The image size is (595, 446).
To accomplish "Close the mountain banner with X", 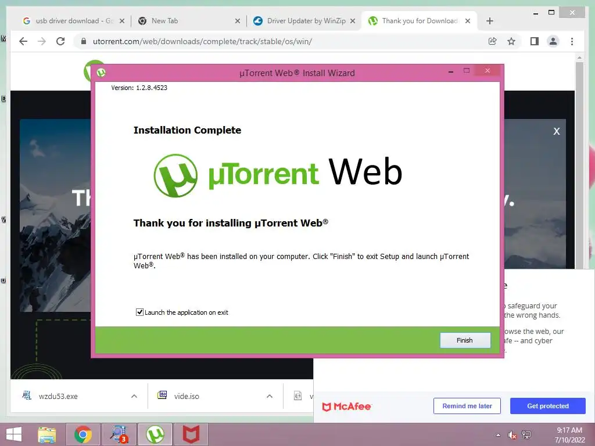I will coord(557,131).
